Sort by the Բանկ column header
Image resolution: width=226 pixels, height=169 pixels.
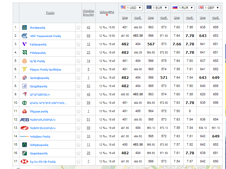[x=50, y=13]
